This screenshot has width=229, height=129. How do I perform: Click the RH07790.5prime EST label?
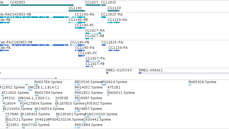tap(36, 125)
